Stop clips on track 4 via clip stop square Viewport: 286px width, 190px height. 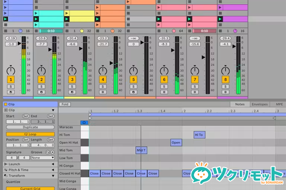pos(98,31)
